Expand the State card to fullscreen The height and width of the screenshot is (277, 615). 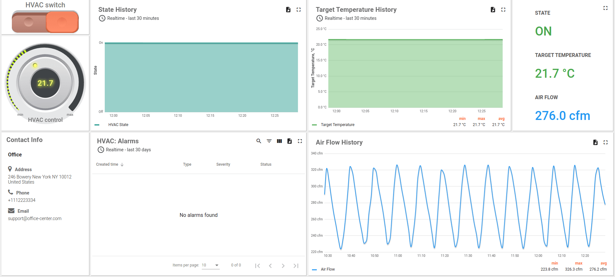[x=605, y=8]
